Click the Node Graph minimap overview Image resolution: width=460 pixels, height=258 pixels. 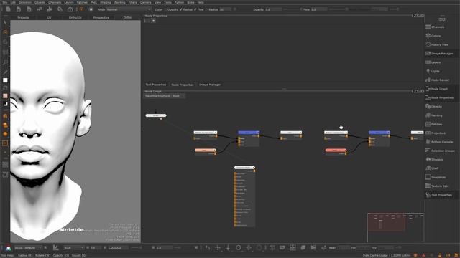pyautogui.click(x=396, y=228)
